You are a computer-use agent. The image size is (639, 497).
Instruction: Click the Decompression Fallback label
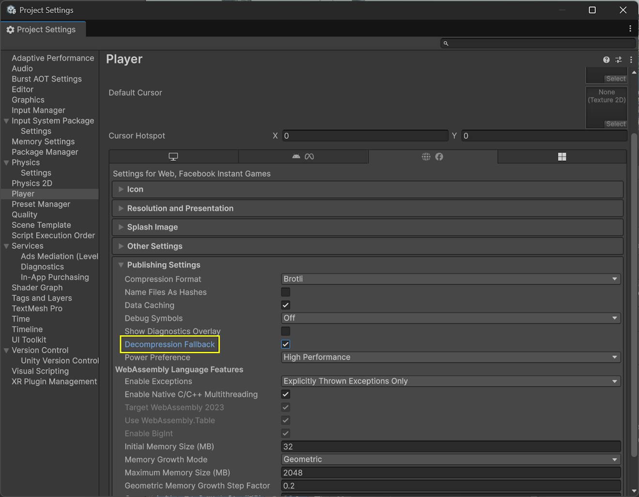click(169, 344)
